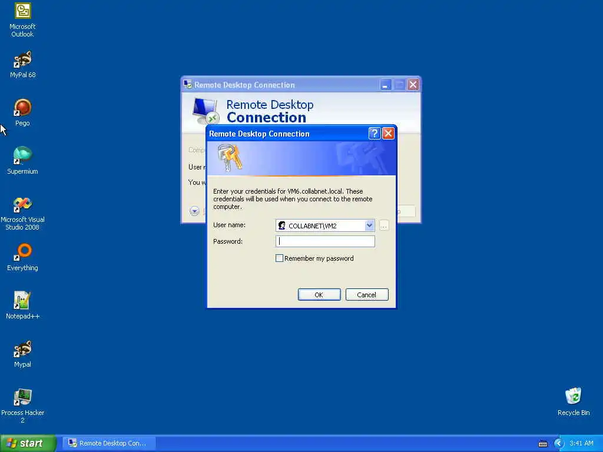The height and width of the screenshot is (452, 603).
Task: Select the Mypal desktop shortcut above Process Hacker
Action: coord(23,354)
